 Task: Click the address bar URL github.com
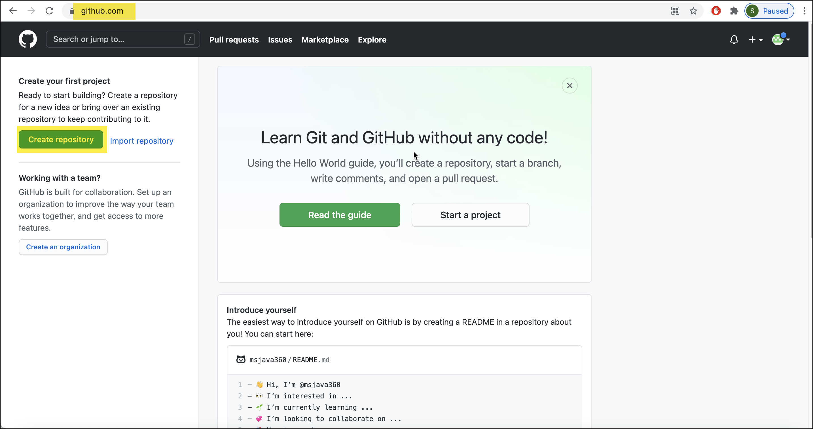[102, 11]
